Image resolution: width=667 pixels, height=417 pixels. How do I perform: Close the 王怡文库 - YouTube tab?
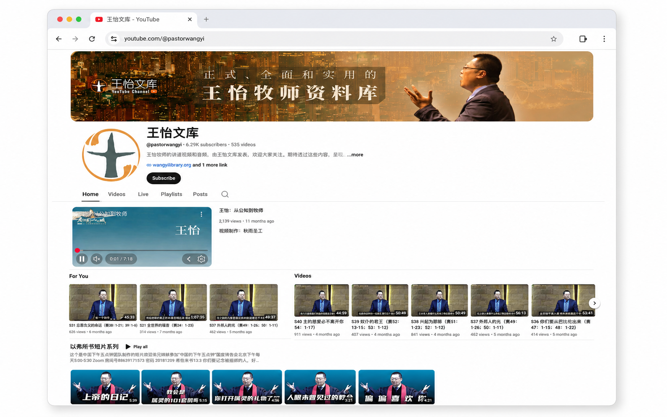[190, 19]
